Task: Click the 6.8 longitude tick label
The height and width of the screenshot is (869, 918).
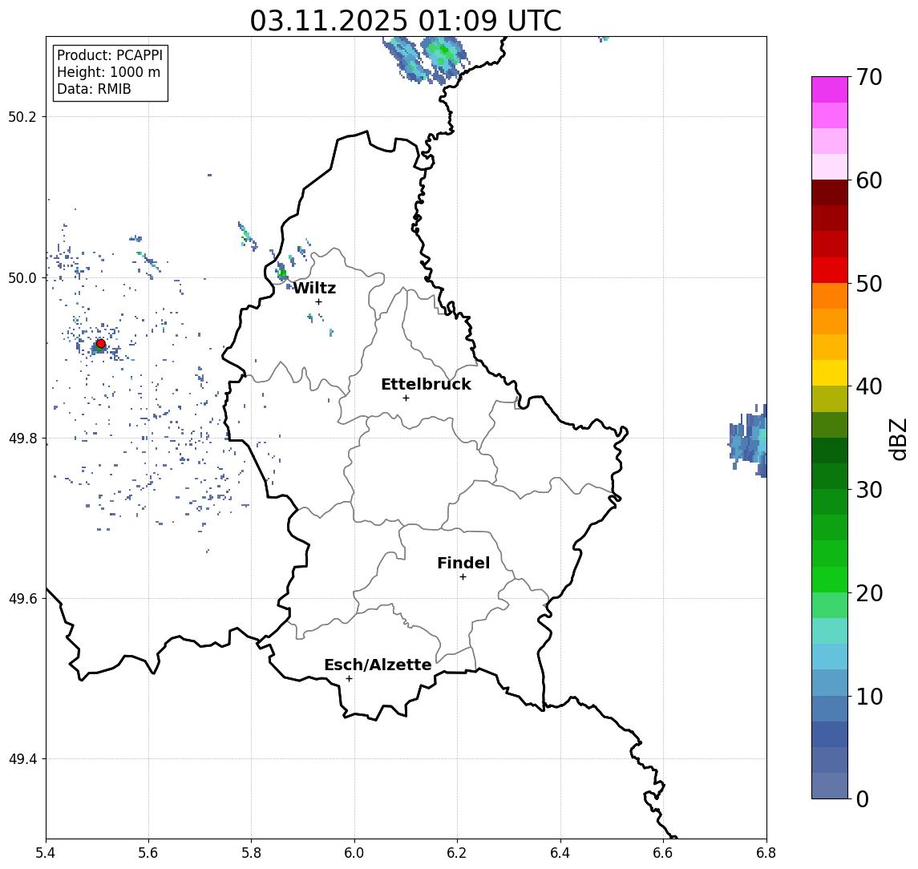Action: tap(766, 853)
